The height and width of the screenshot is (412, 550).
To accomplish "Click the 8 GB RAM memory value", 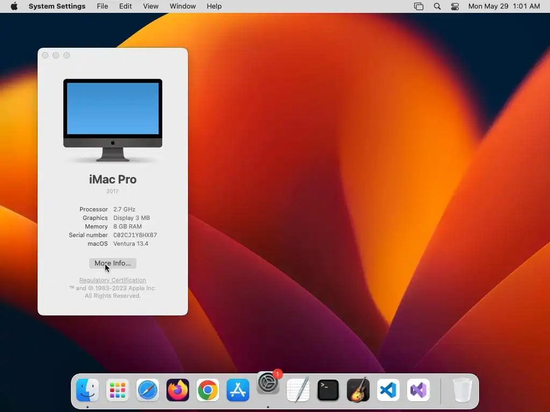I will pos(127,226).
